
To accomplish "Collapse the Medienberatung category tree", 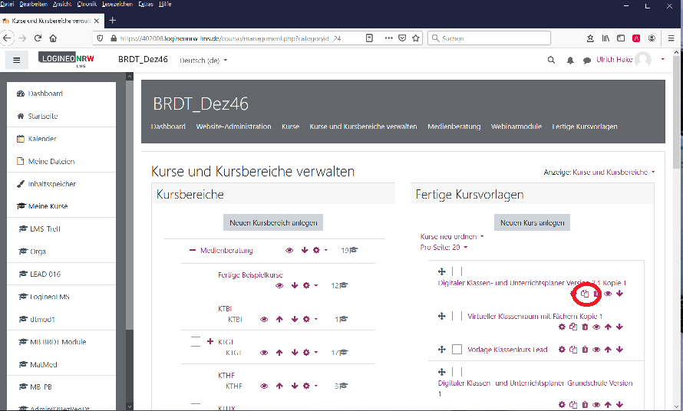I will [193, 250].
